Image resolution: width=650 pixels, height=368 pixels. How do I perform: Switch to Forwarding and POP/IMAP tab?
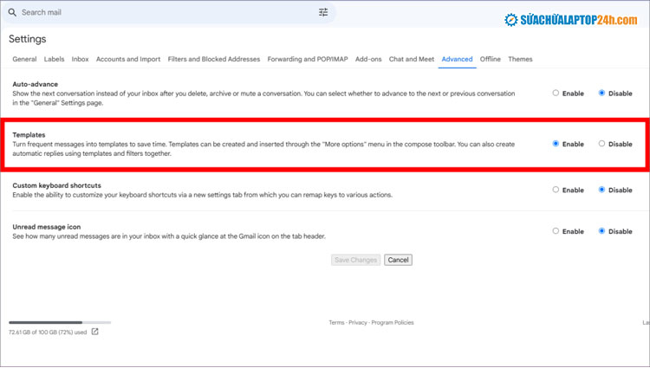308,59
